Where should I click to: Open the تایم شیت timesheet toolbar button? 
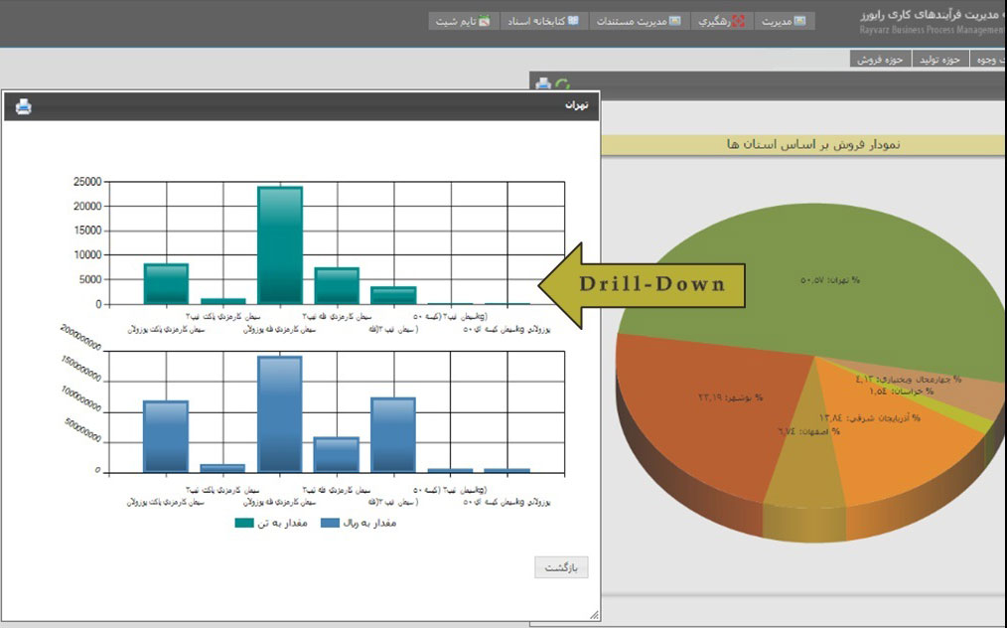pos(462,21)
